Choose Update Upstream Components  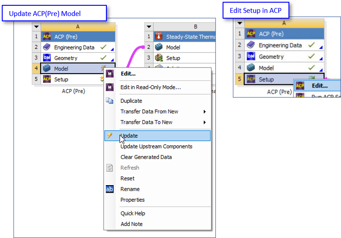pos(158,147)
